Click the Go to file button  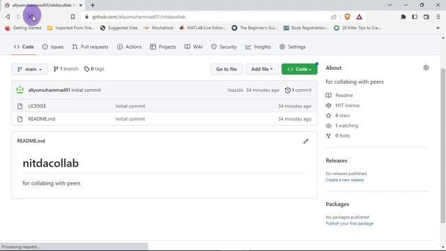click(226, 69)
